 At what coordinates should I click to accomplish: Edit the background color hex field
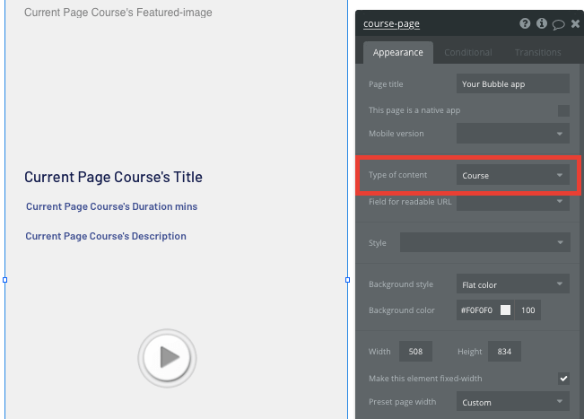[477, 310]
